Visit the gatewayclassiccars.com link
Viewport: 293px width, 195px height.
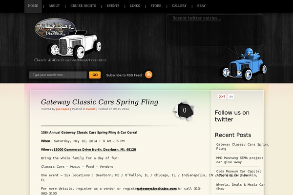(157, 189)
